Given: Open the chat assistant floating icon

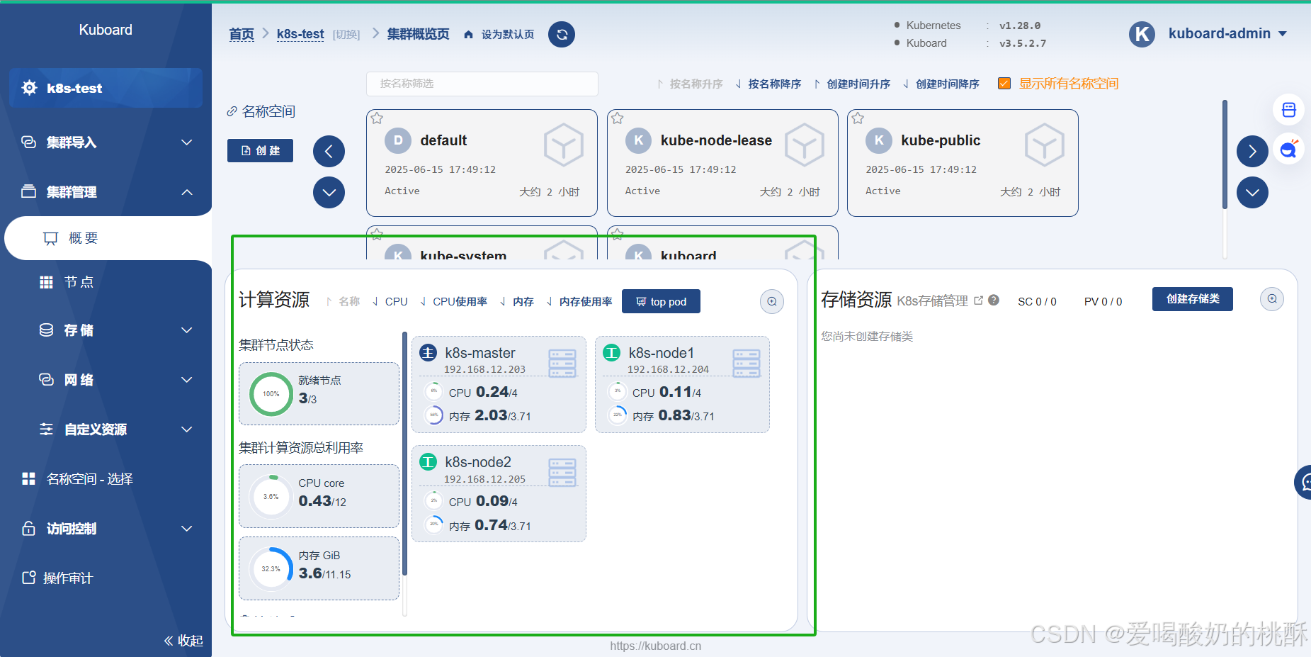Looking at the screenshot, I should point(1288,149).
